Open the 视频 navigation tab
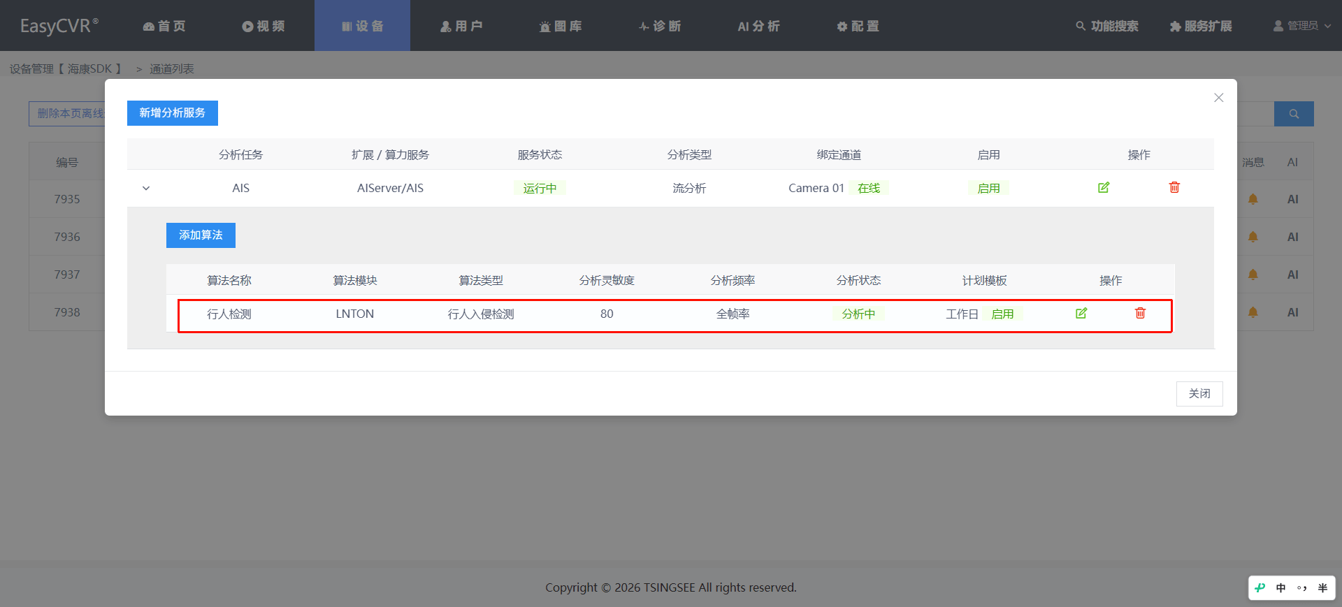Viewport: 1342px width, 607px height. 264,26
